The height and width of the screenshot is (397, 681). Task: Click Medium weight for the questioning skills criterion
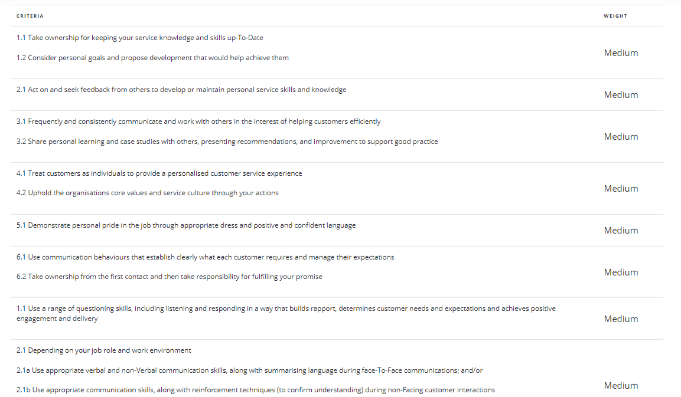[621, 319]
